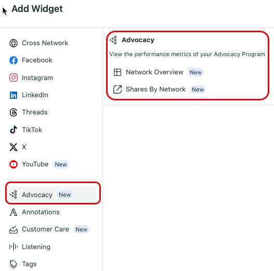Choose the LinkedIn logo icon
The width and height of the screenshot is (274, 271).
pyautogui.click(x=14, y=95)
